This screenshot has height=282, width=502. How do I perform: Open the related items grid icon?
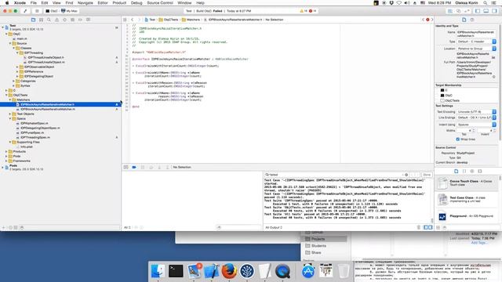coord(125,20)
